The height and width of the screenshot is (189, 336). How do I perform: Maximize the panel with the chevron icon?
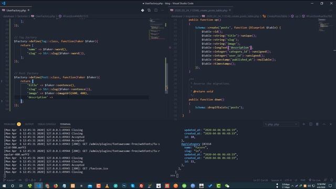point(324,124)
